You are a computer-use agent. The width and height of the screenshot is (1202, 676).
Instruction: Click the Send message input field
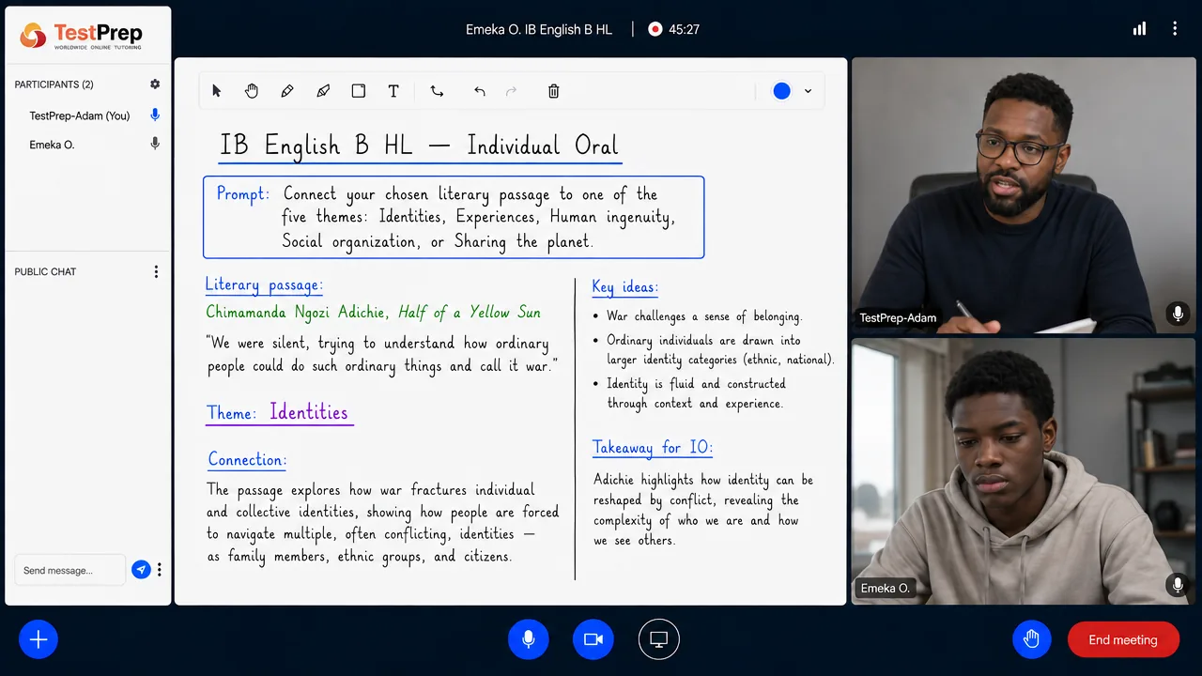pyautogui.click(x=69, y=570)
